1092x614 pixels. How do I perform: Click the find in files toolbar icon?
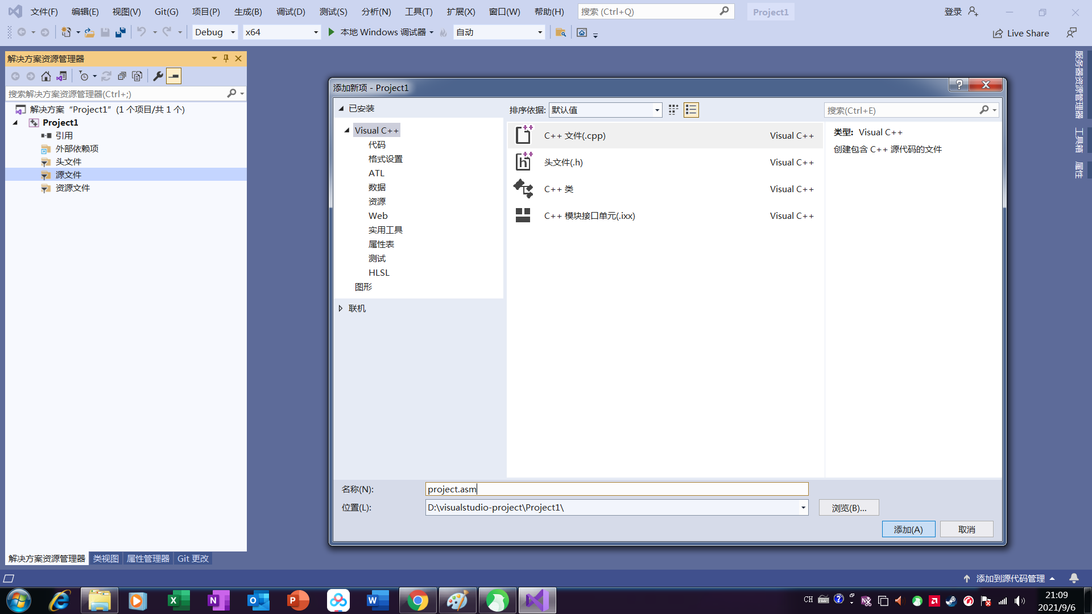pos(560,32)
